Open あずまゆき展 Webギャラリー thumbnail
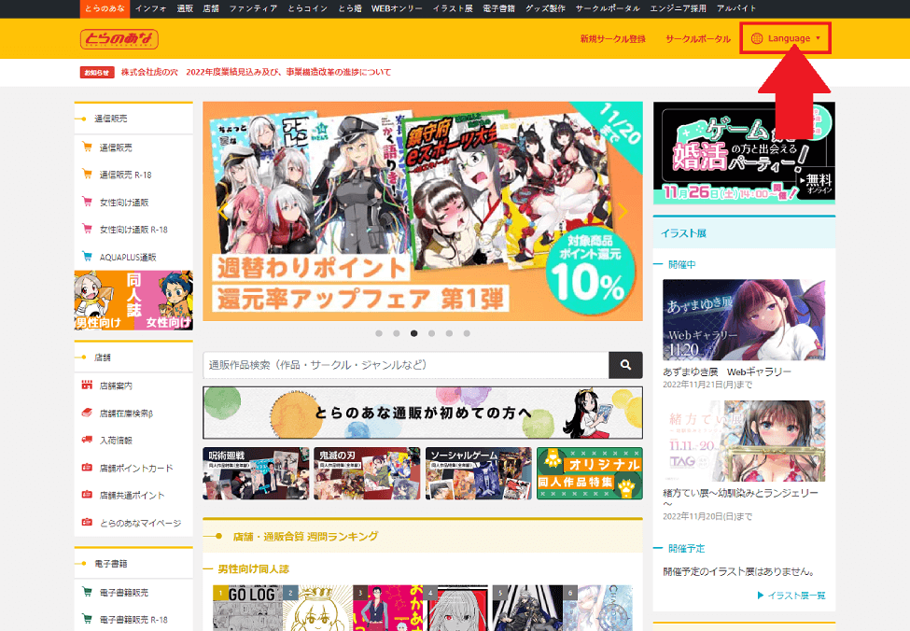Viewport: 910px width, 631px height. 744,320
